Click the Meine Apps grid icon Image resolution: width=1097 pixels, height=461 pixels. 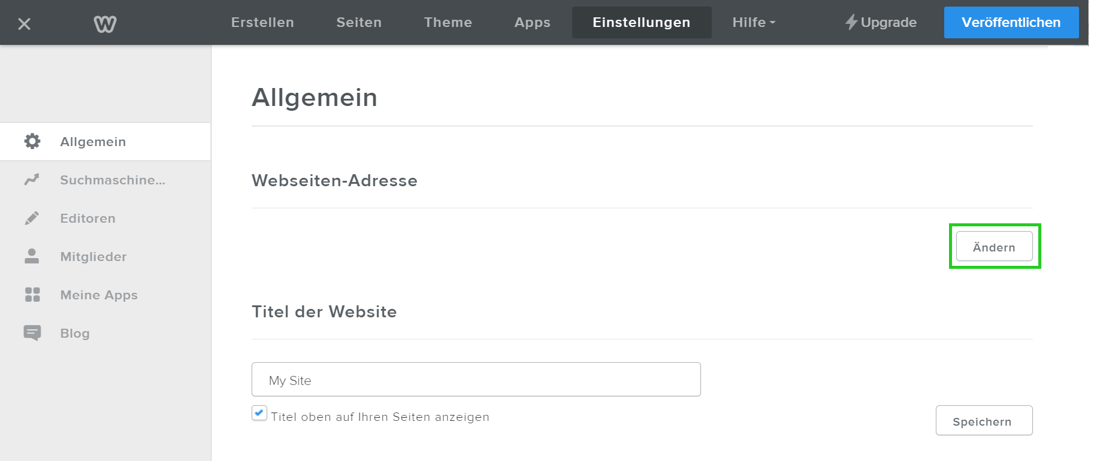click(32, 295)
